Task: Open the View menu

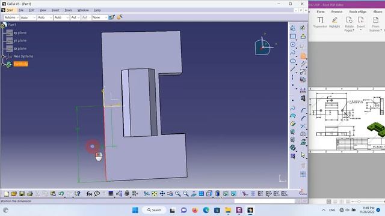Action: 43,10
